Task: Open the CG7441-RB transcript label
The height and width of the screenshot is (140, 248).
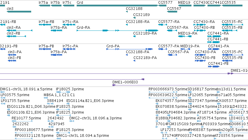Action: 218,39
